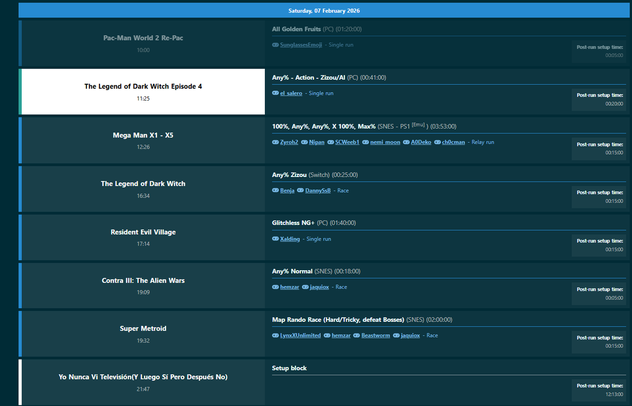Click the 12:13:00 post-run setup time
This screenshot has width=632, height=406.
pyautogui.click(x=614, y=394)
